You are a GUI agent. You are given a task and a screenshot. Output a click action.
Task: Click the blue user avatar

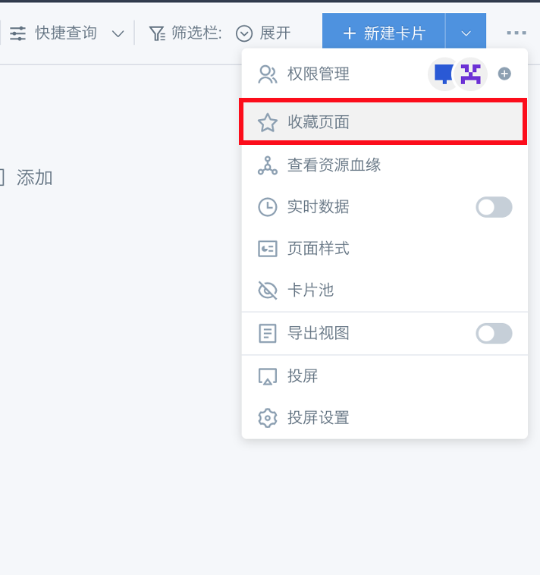click(x=443, y=74)
